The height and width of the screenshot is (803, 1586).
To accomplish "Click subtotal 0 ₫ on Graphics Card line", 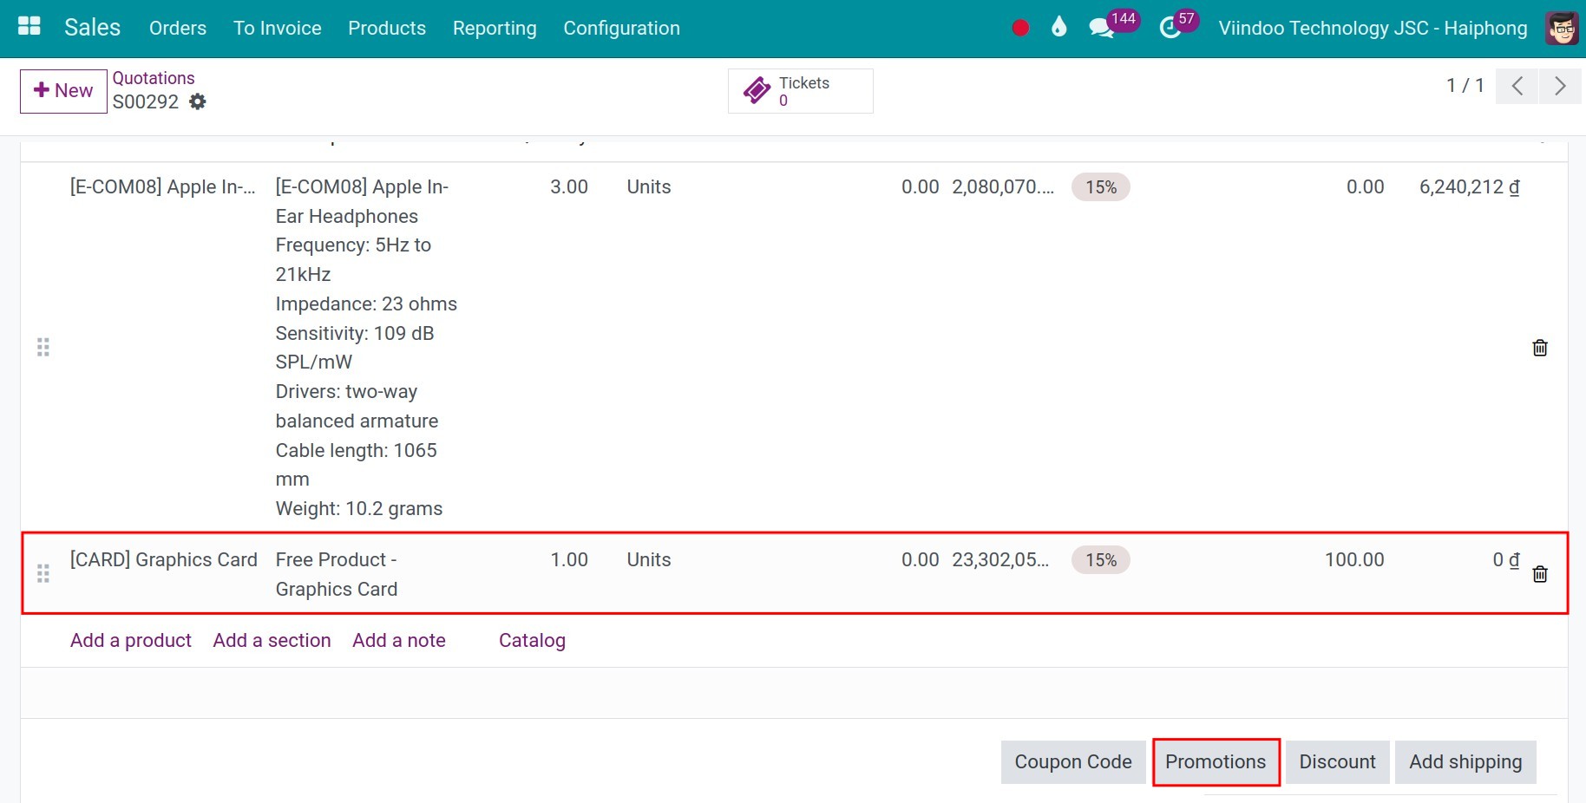I will [1506, 560].
